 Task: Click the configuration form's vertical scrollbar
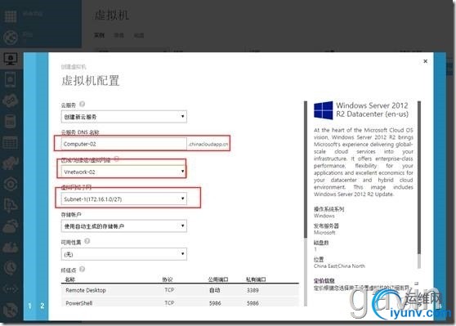pos(306,203)
